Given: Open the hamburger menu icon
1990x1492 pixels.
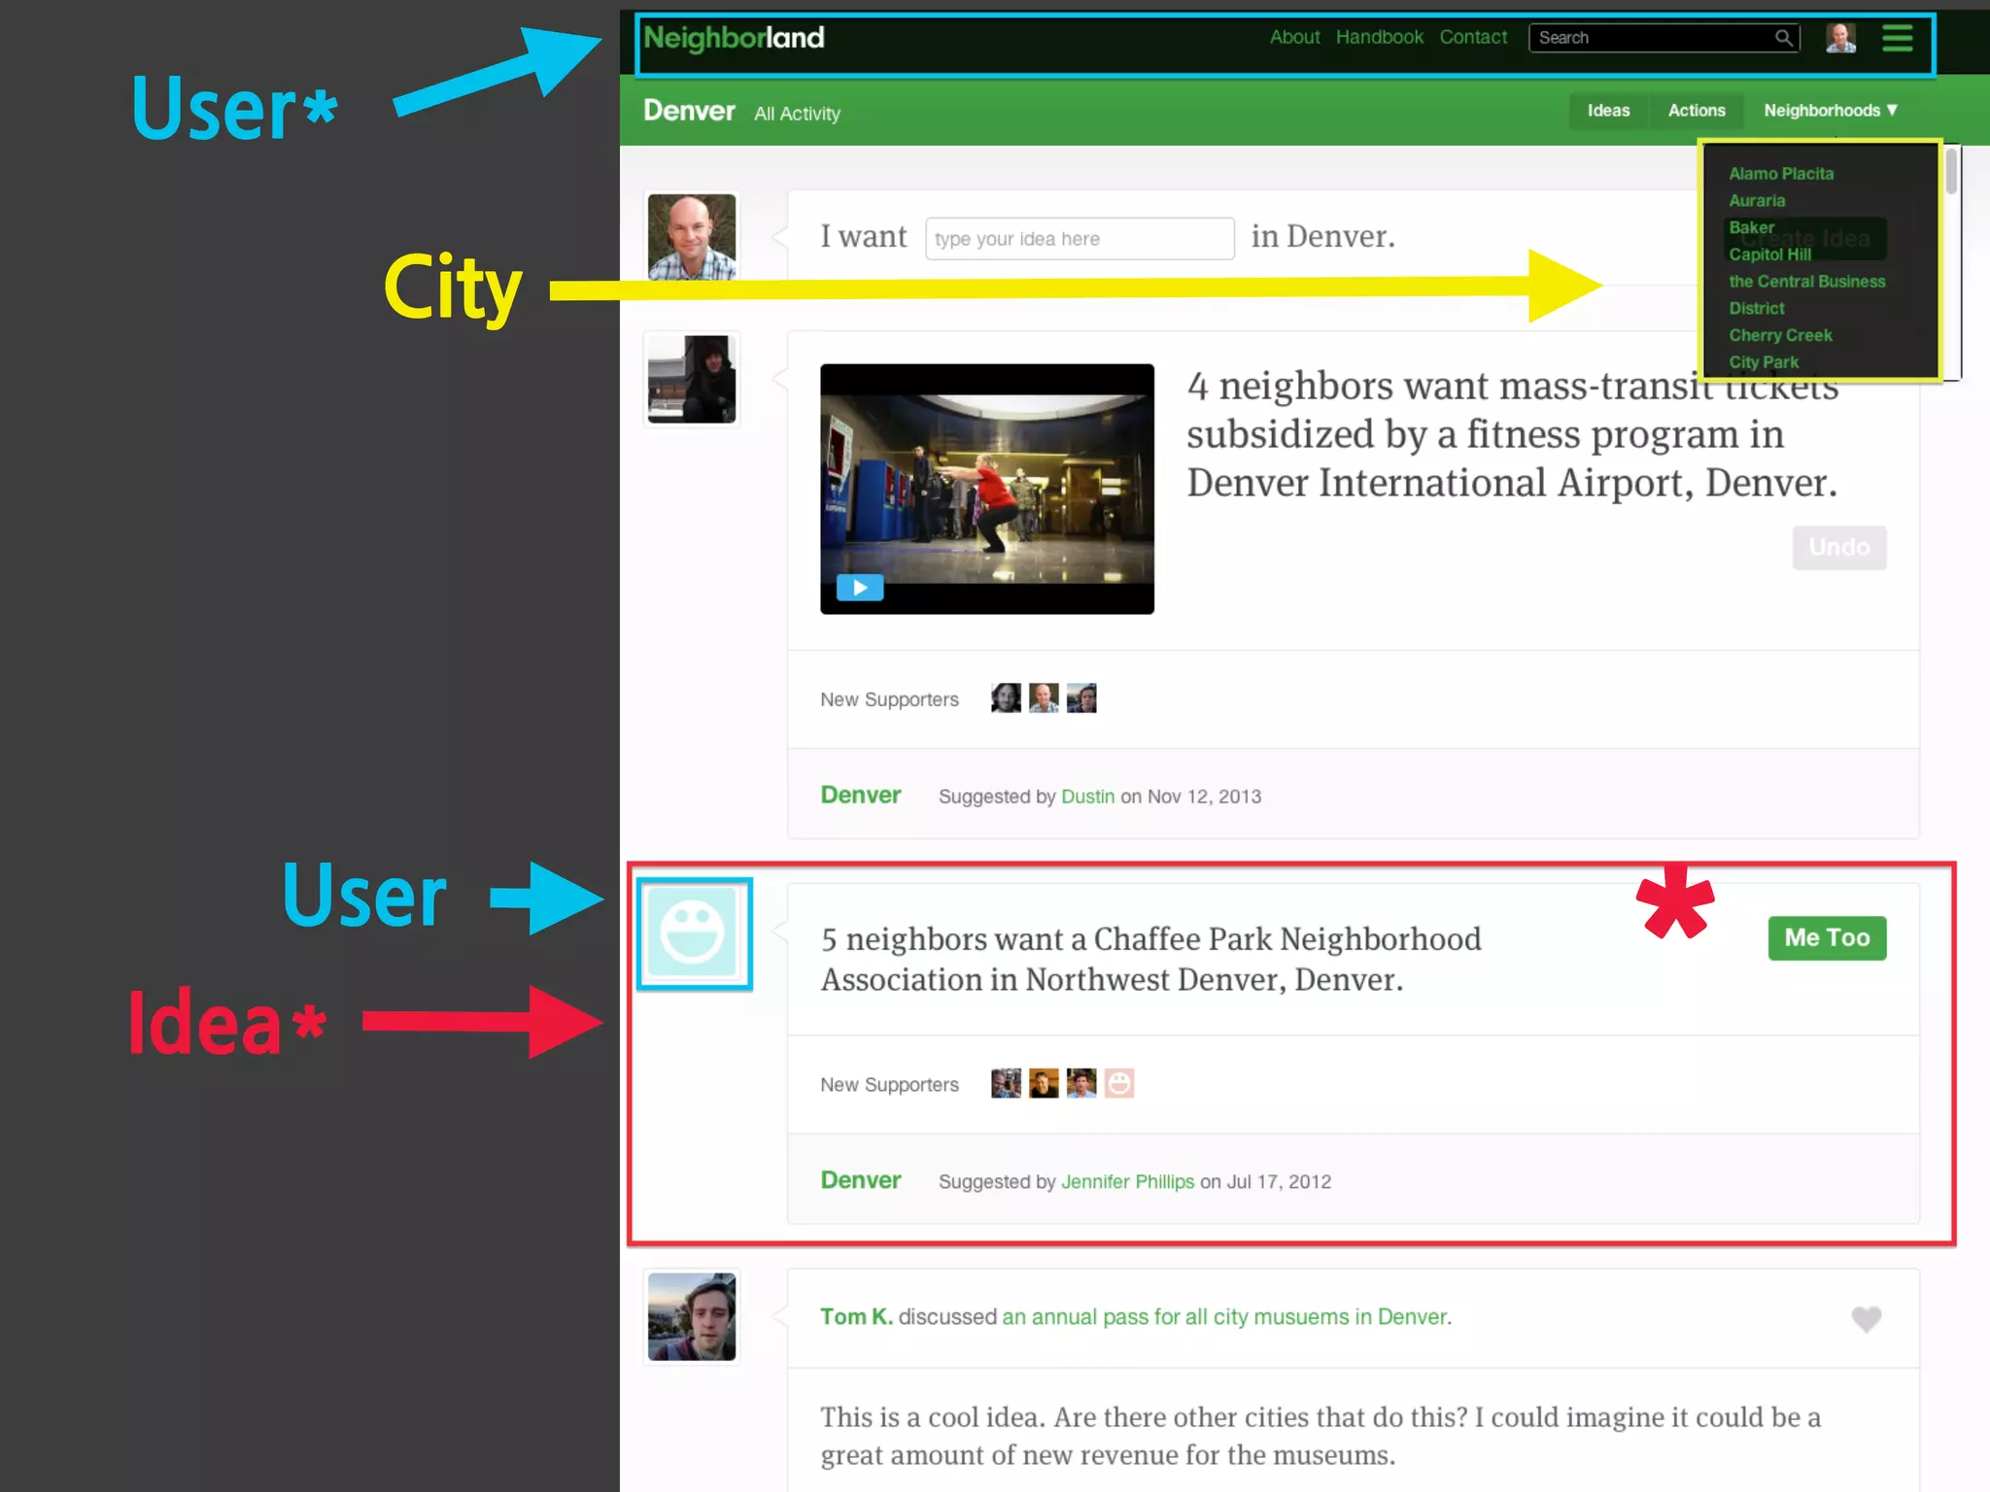Looking at the screenshot, I should tap(1897, 38).
